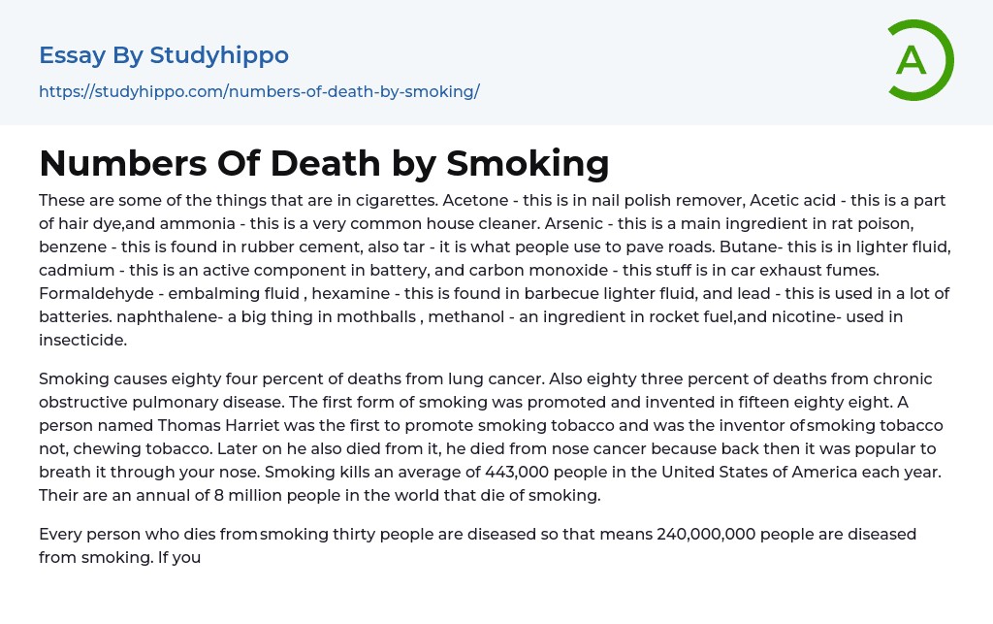Click 'Every person who dies' paragraph start

click(125, 534)
